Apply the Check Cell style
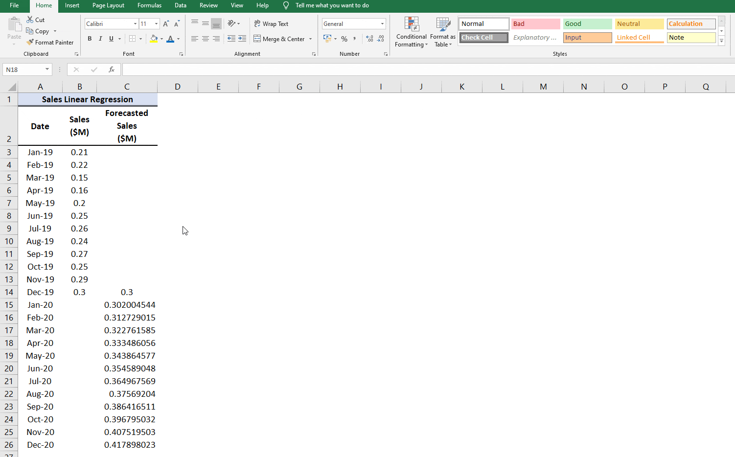The height and width of the screenshot is (457, 735). coord(483,37)
